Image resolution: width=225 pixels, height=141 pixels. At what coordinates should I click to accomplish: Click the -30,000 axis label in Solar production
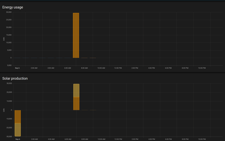pyautogui.click(x=9, y=137)
